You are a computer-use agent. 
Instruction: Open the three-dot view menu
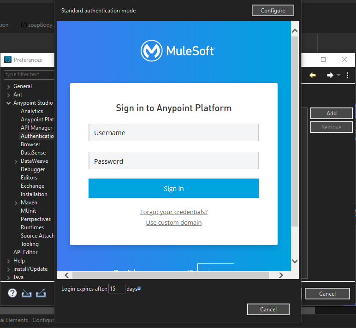347,75
